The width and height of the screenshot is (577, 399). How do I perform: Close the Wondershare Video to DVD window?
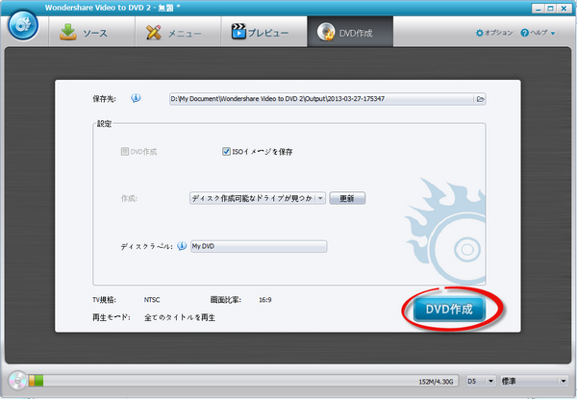pos(564,9)
